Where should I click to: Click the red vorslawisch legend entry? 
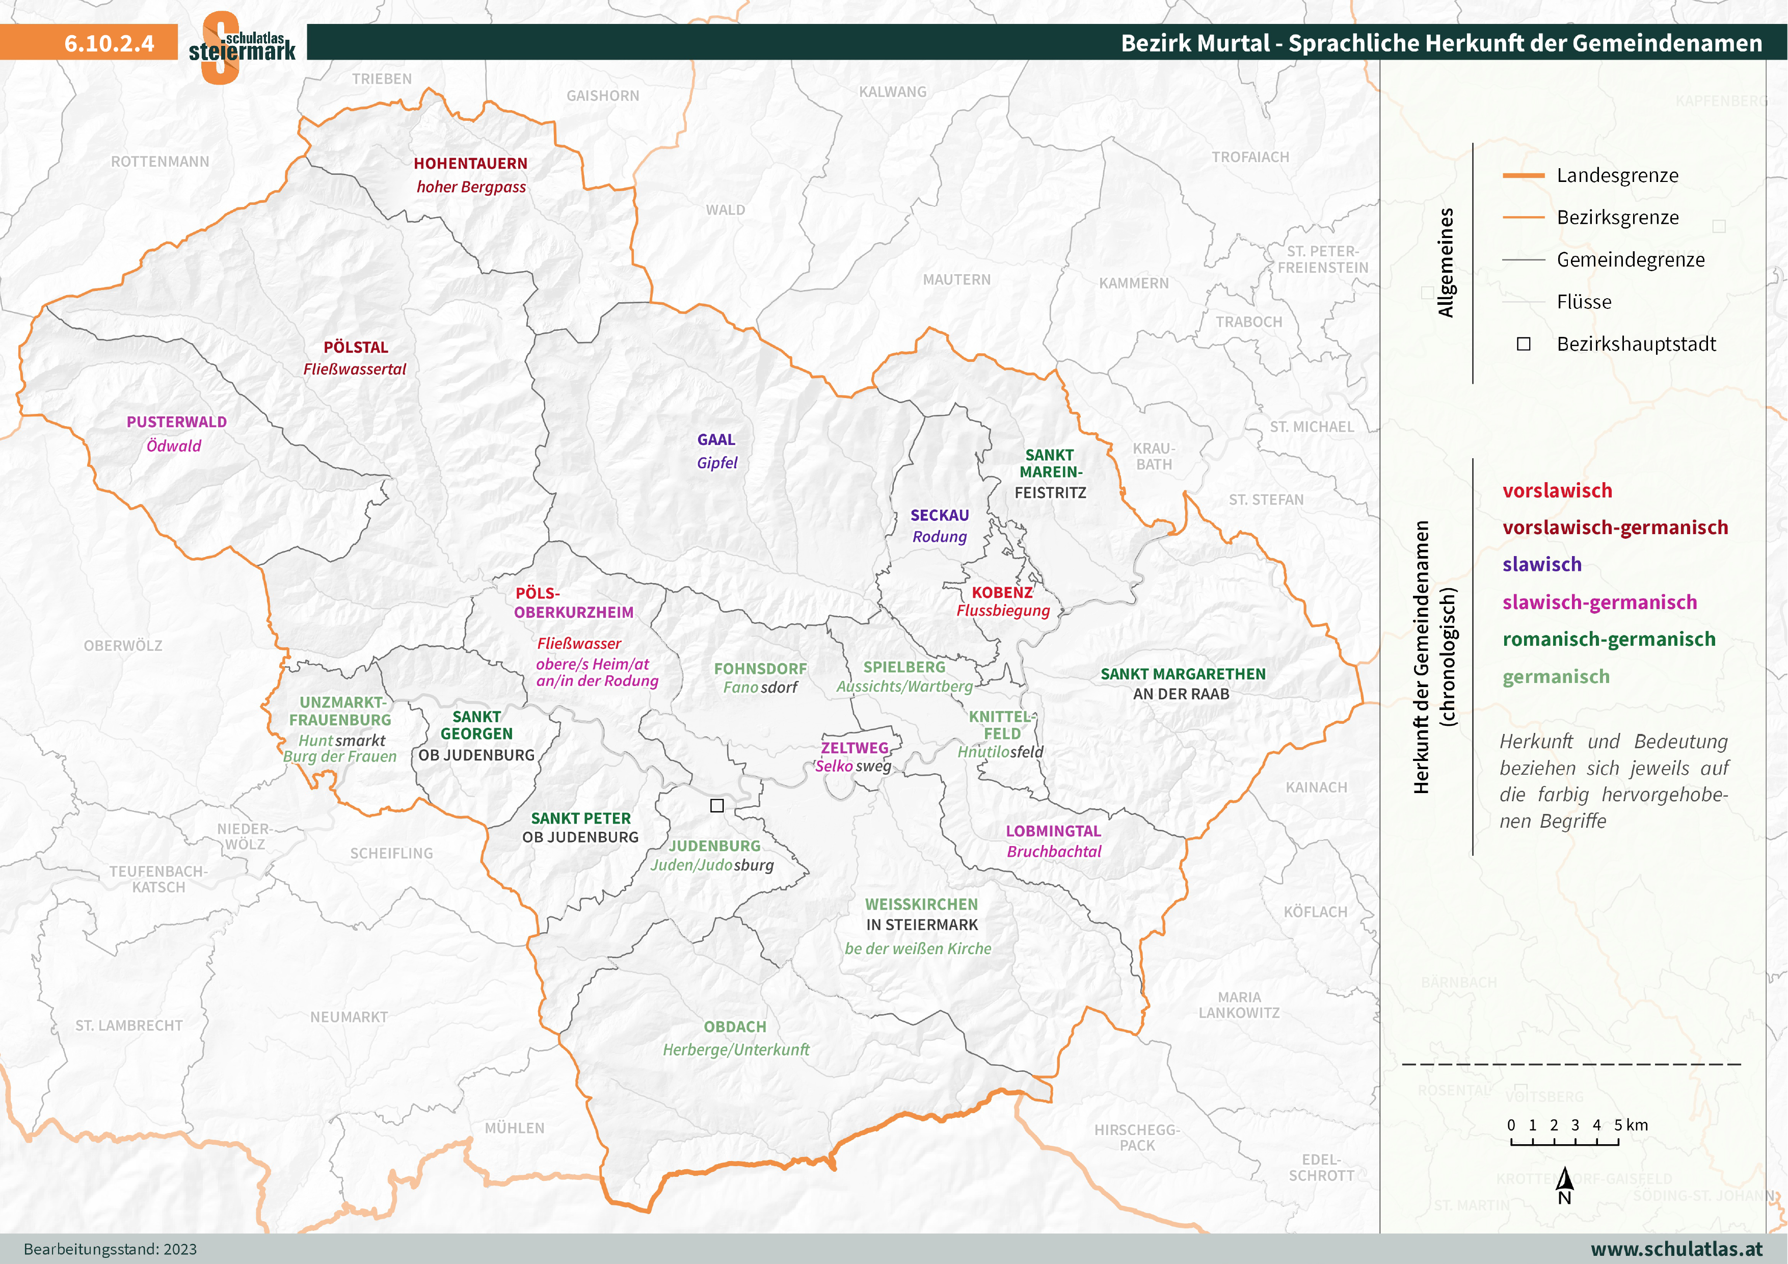tap(1557, 491)
